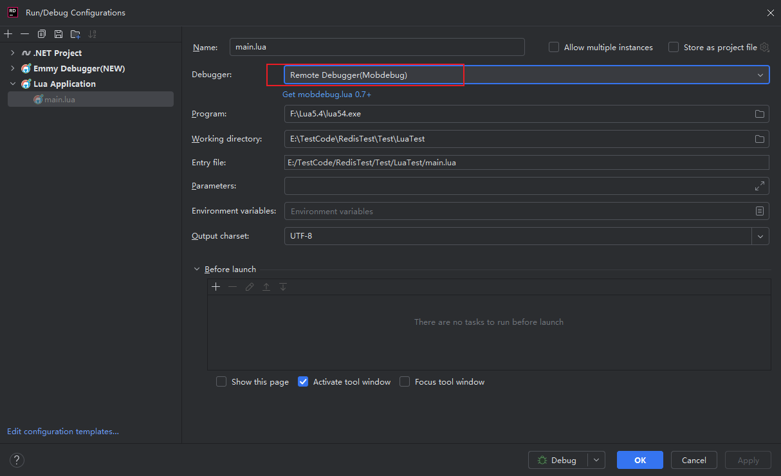This screenshot has width=781, height=476.
Task: Open Store as project file settings gear
Action: pos(764,47)
